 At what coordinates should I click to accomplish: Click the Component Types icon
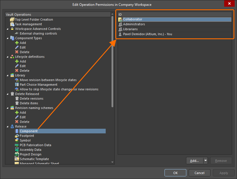pyautogui.click(x=12, y=38)
